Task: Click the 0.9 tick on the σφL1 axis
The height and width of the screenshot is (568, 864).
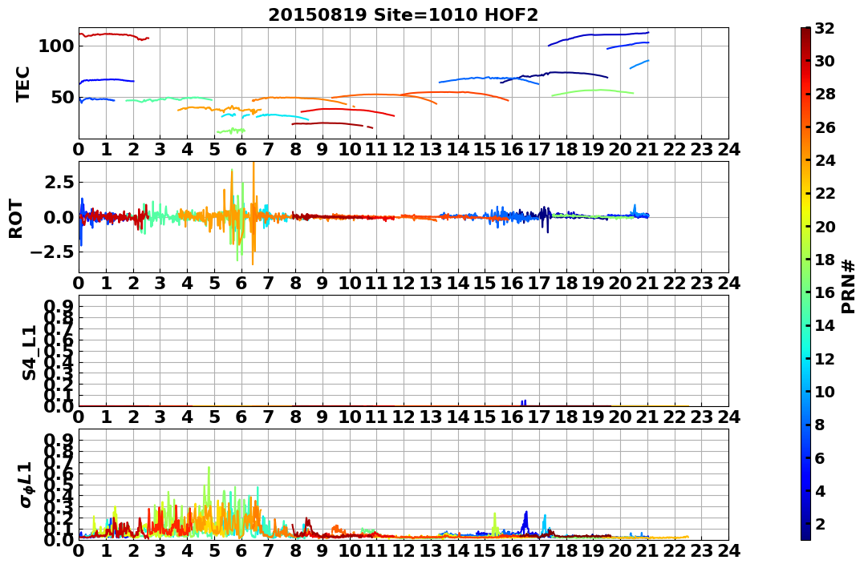Action: click(x=59, y=441)
